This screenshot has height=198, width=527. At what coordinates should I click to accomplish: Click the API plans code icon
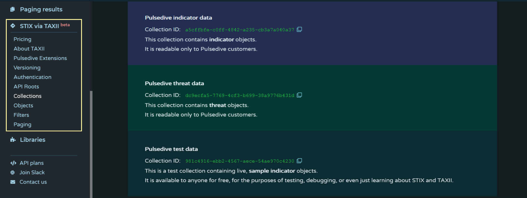(x=13, y=163)
